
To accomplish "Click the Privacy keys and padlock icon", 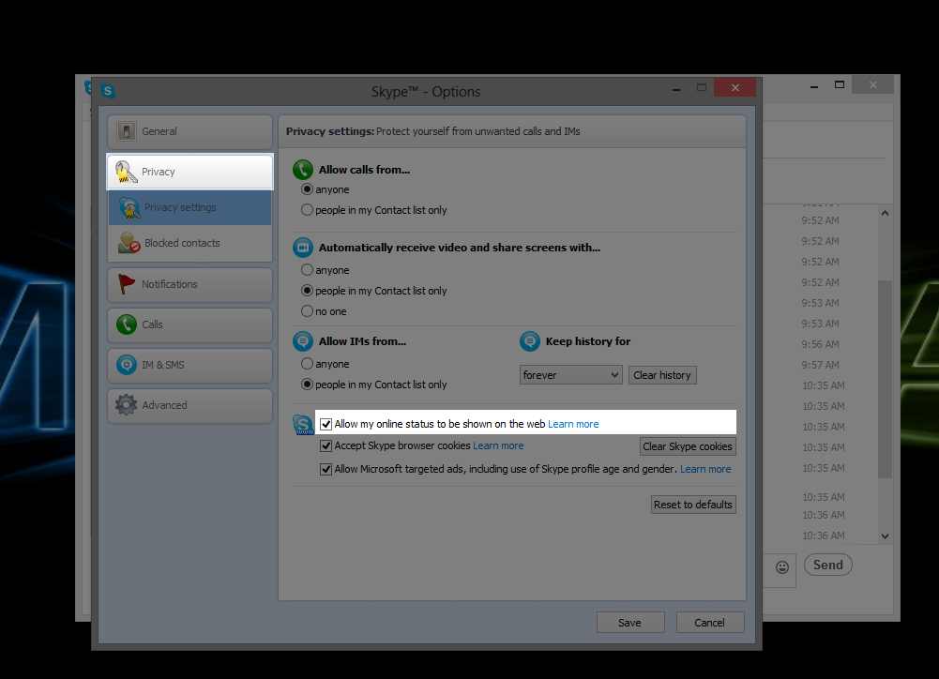I will pos(127,172).
